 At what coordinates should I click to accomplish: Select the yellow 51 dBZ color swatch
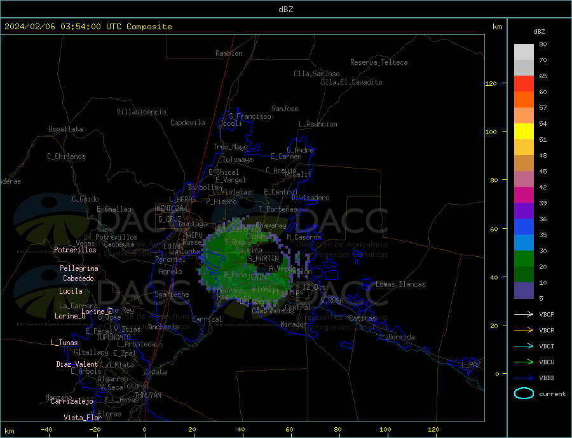[x=524, y=132]
